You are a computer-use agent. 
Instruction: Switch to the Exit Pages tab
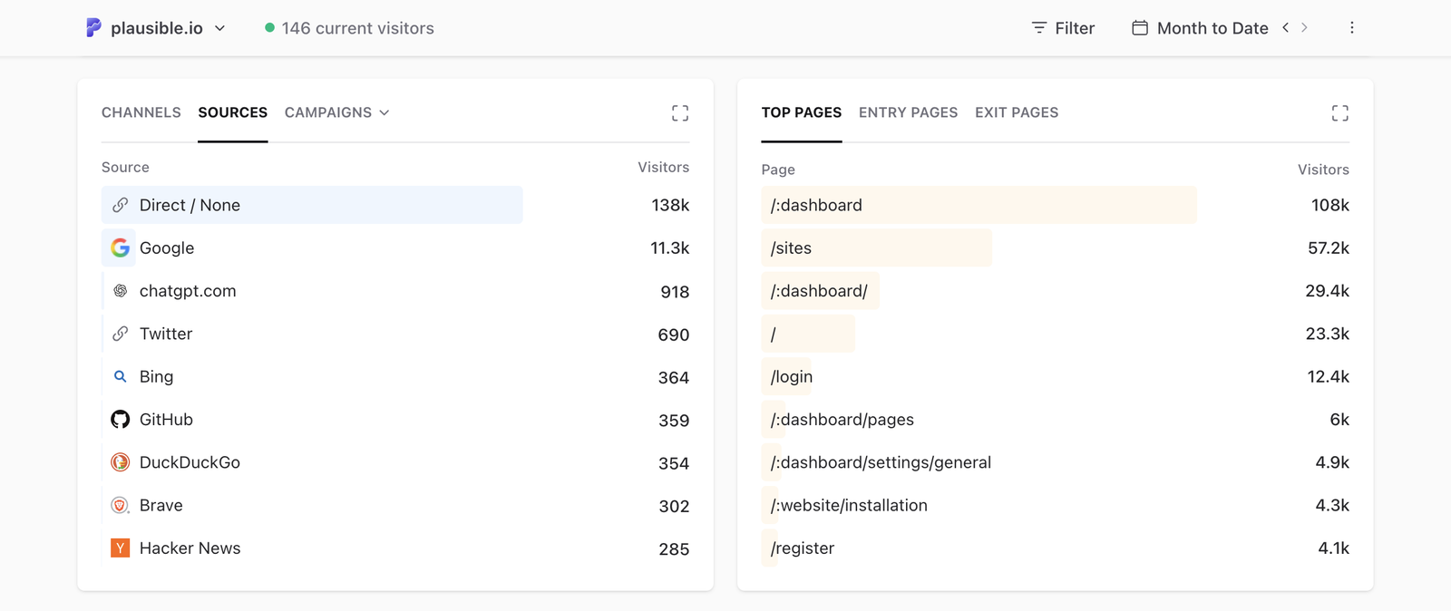pyautogui.click(x=1017, y=112)
